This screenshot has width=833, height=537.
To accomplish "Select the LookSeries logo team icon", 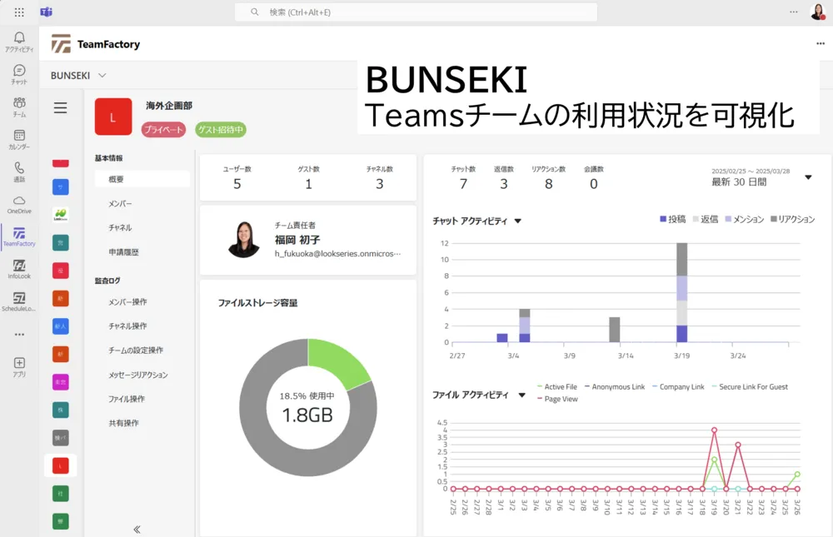I will (61, 215).
